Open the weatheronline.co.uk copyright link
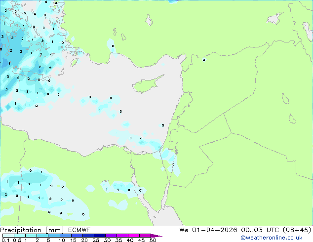This screenshot has height=242, width=313. coord(271,238)
